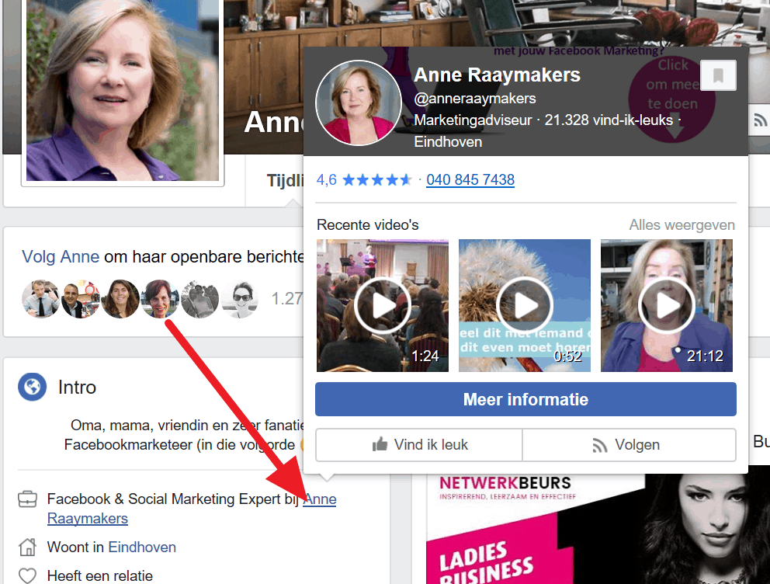Click the Heeft een relatie text
Image resolution: width=770 pixels, height=584 pixels.
(x=100, y=575)
